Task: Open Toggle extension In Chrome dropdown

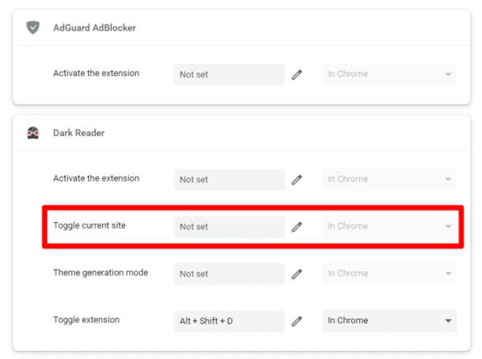Action: 390,320
